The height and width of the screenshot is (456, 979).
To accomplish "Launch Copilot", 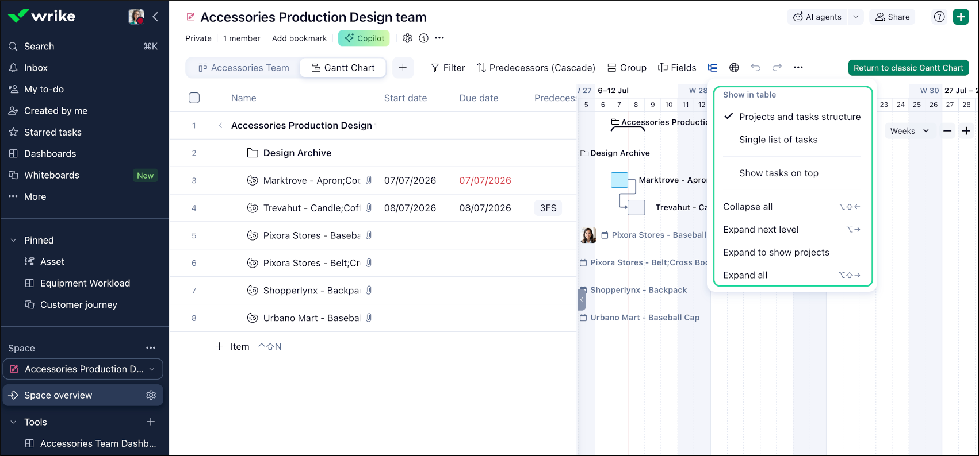I will (x=364, y=38).
